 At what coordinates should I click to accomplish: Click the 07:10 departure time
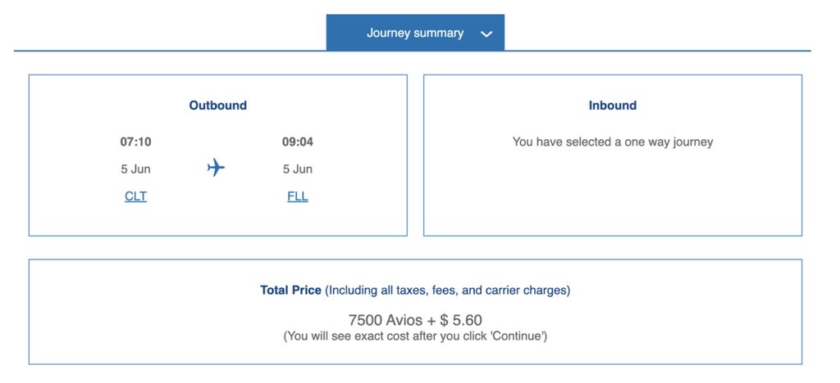coord(135,142)
